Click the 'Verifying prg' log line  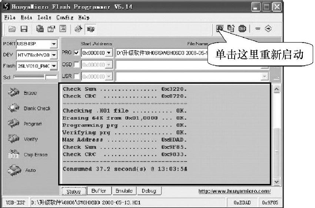point(125,133)
